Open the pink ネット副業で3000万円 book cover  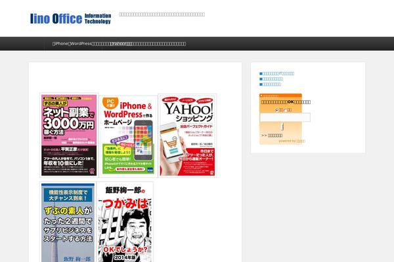[69, 135]
